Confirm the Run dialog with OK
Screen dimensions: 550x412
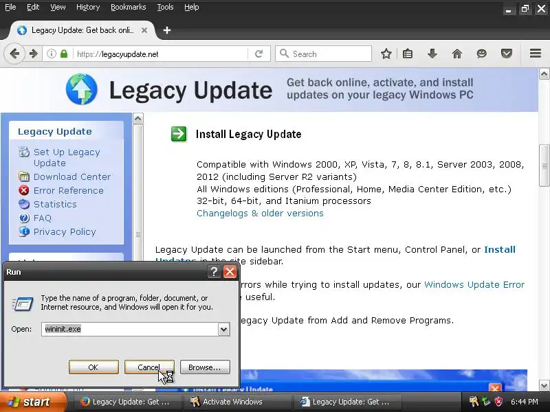(x=93, y=367)
